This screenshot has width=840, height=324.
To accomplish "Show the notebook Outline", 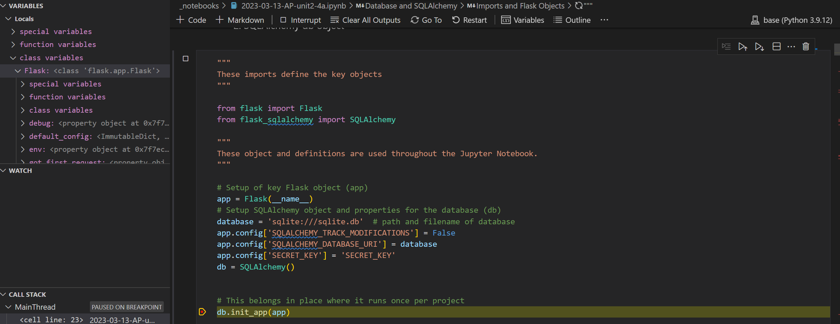I will (x=572, y=20).
